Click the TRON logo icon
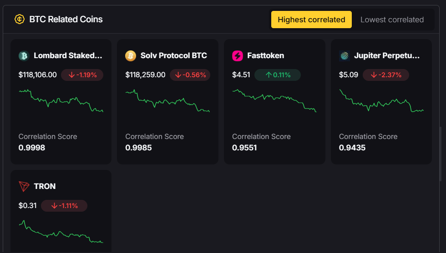This screenshot has height=253, width=446. (x=24, y=187)
